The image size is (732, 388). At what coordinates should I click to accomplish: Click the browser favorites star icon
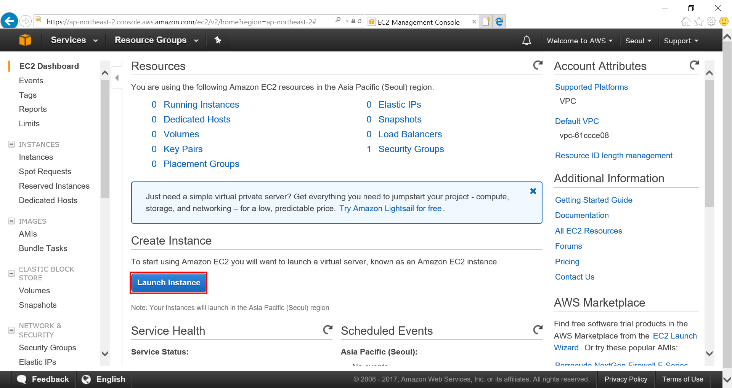[698, 21]
